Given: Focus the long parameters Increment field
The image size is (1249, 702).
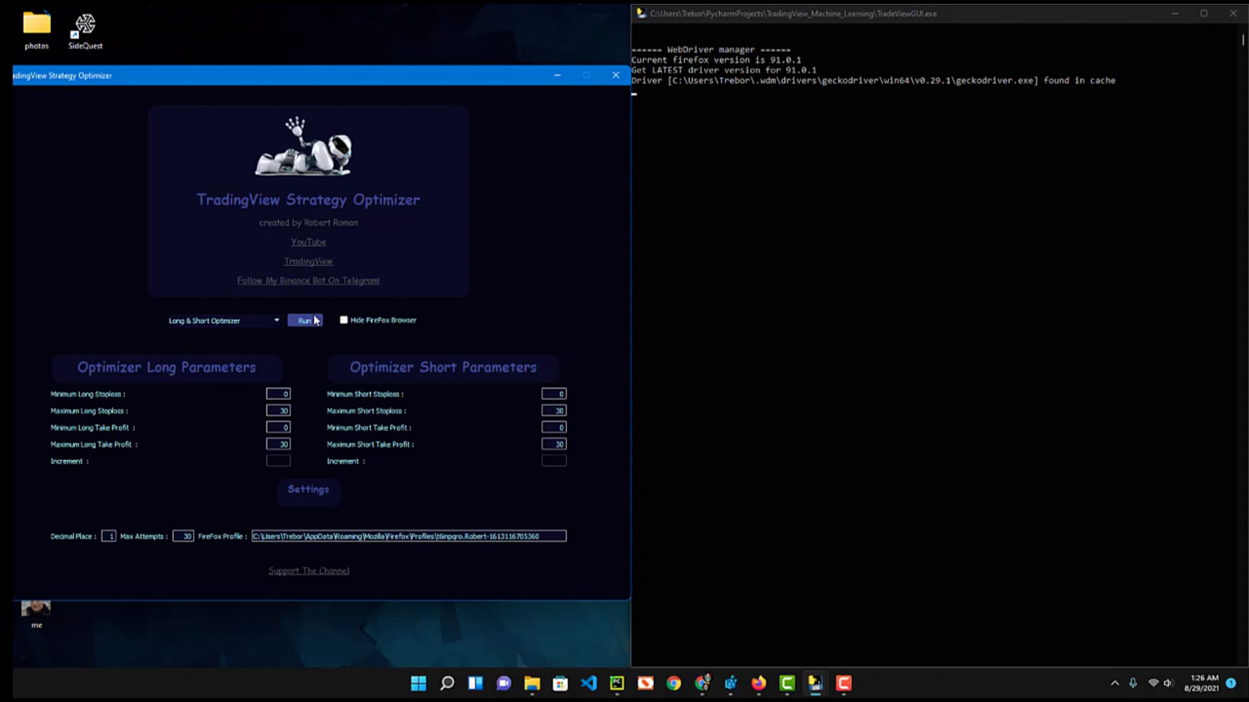Looking at the screenshot, I should (278, 460).
